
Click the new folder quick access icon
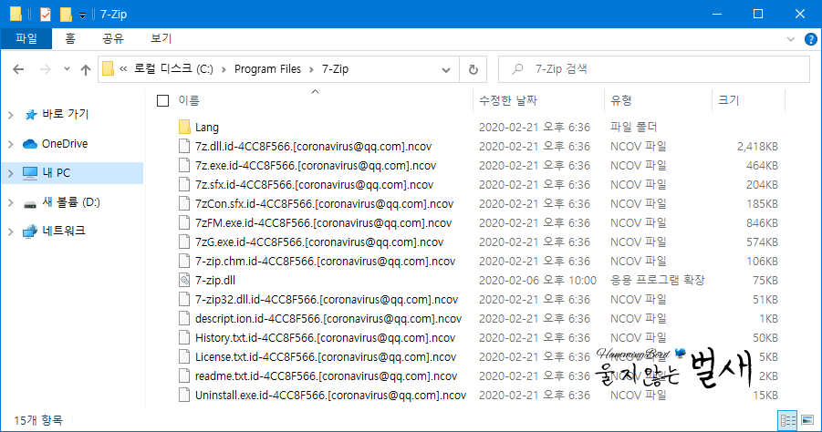point(66,15)
